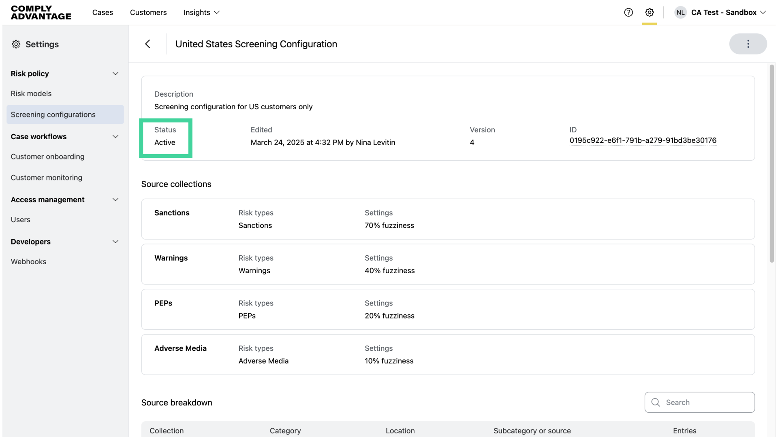This screenshot has width=778, height=437.
Task: Click the configuration ID link
Action: pos(643,140)
